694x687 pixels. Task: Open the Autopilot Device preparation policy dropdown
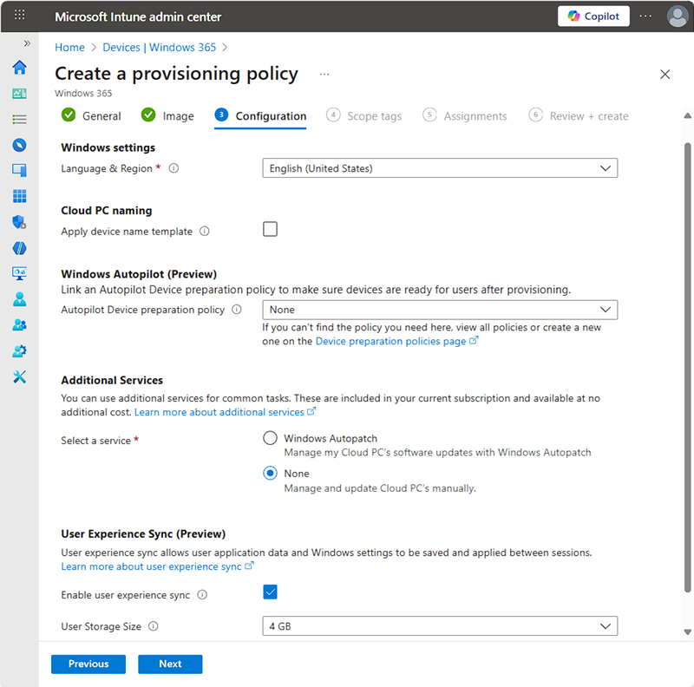tap(440, 309)
